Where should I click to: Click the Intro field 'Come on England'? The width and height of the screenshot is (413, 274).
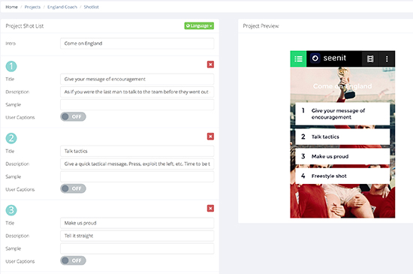click(x=137, y=44)
